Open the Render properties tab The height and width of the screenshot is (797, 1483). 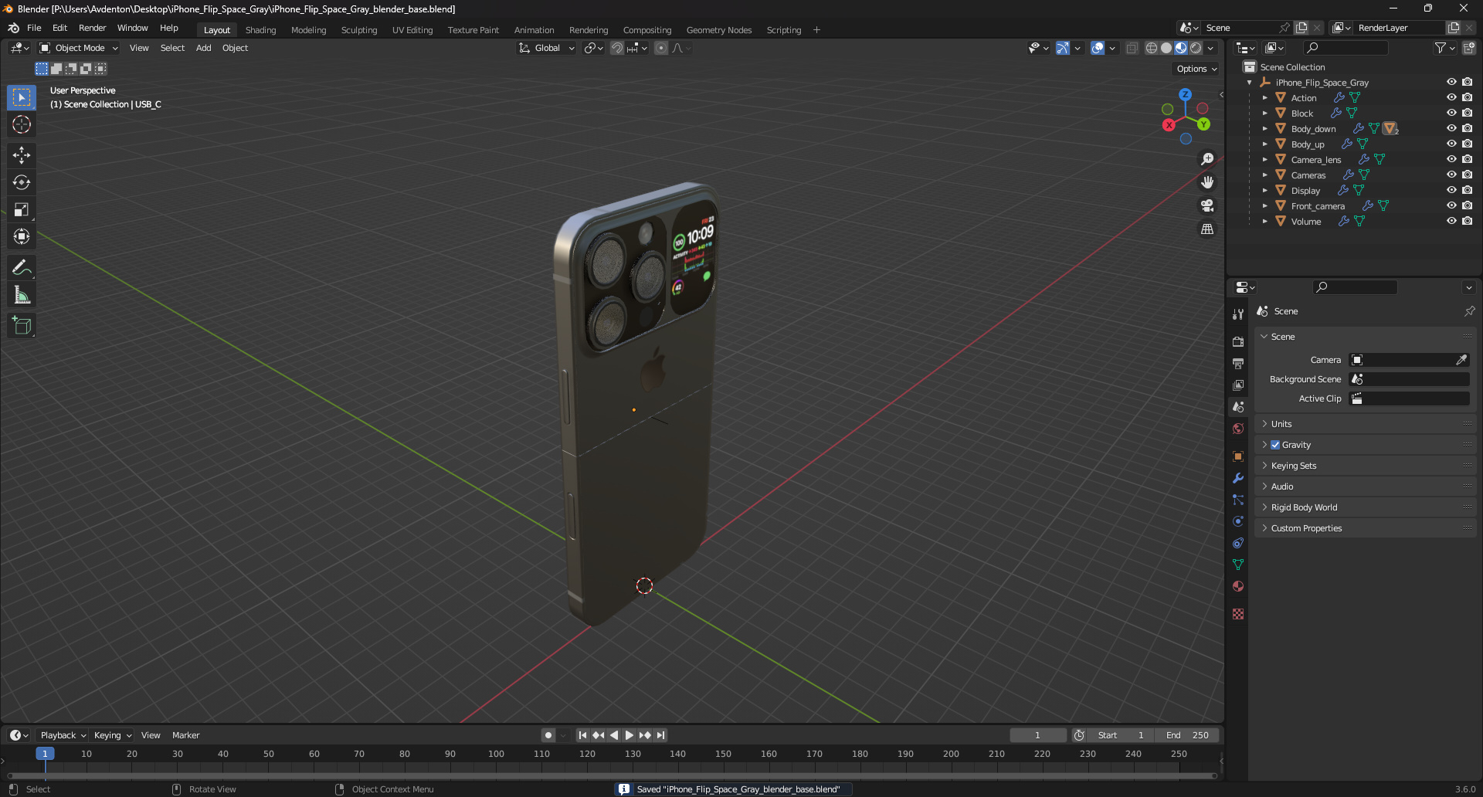pyautogui.click(x=1238, y=341)
